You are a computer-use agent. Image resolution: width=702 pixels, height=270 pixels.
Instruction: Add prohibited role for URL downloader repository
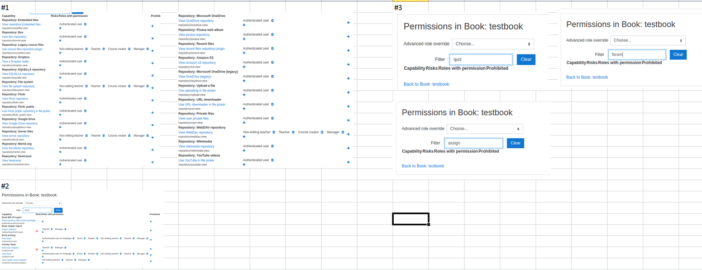348,106
